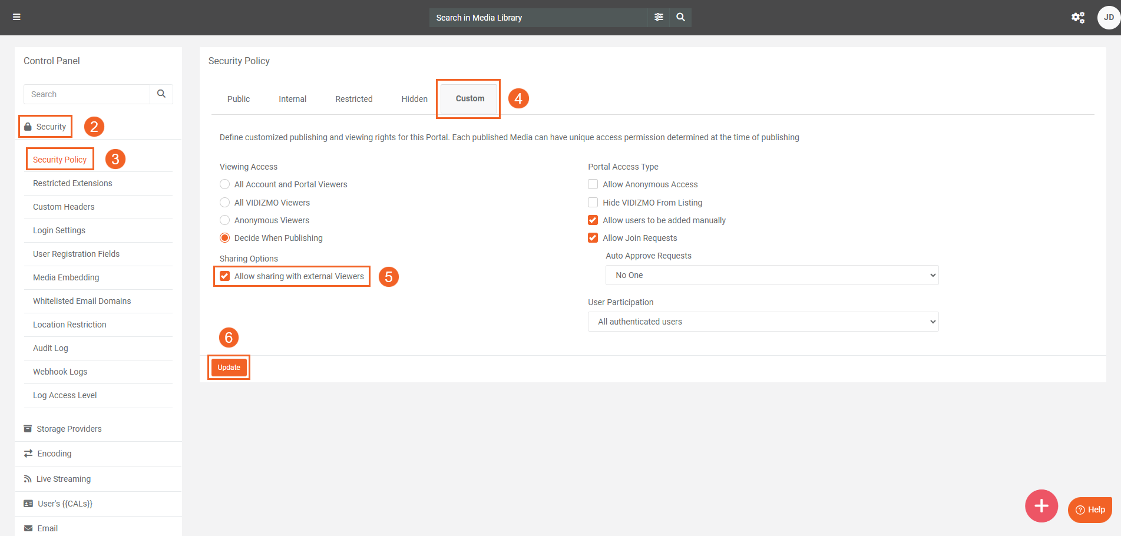Open the Audit Log link
The width and height of the screenshot is (1121, 536).
(51, 348)
